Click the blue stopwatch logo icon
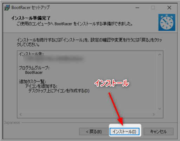 167,22
